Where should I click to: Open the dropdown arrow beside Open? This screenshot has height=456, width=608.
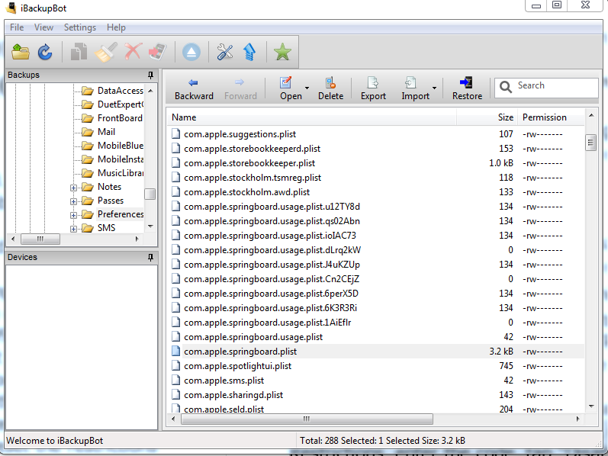307,88
